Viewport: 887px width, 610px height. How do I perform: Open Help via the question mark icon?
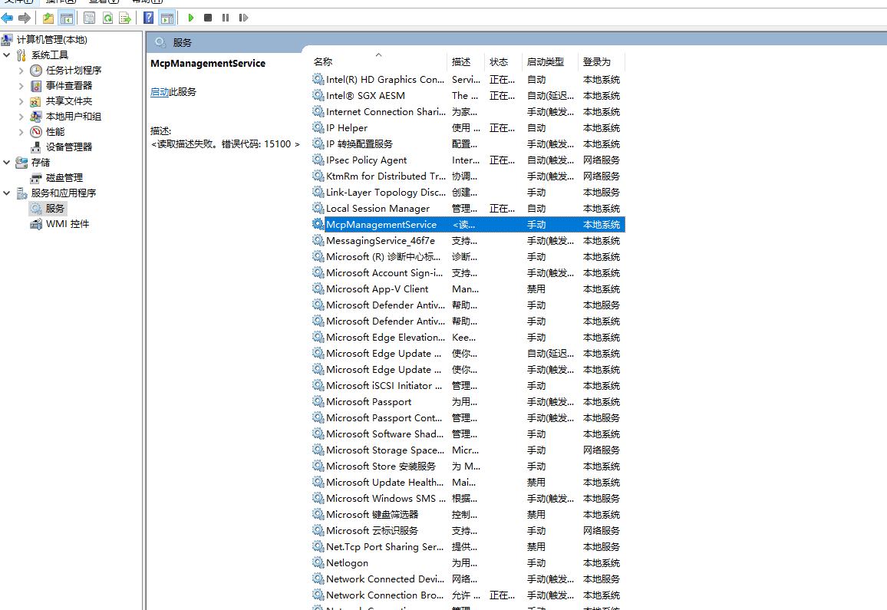(x=149, y=18)
